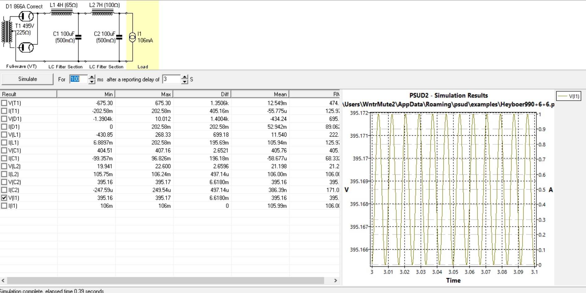
Task: Uncheck the V(I1) result checkbox
Action: [x=4, y=198]
